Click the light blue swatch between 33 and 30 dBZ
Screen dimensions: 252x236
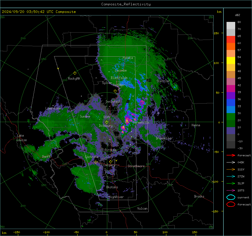click(x=231, y=110)
